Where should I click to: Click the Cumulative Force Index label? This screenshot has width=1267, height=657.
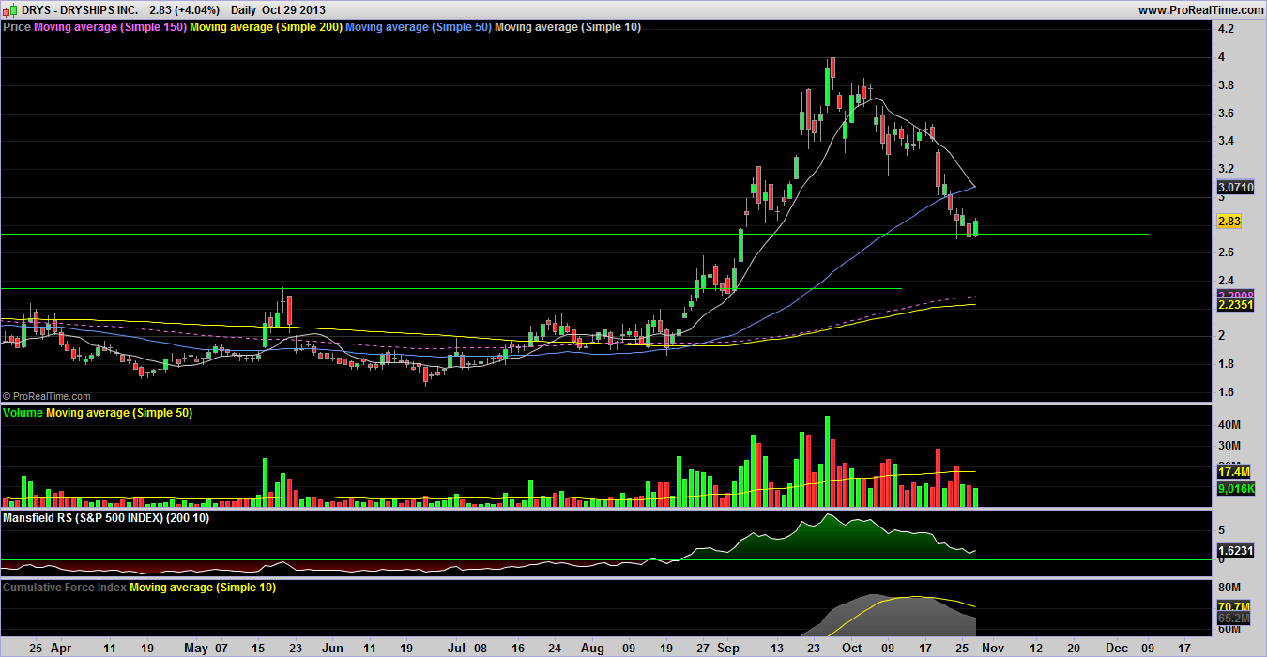coord(65,588)
